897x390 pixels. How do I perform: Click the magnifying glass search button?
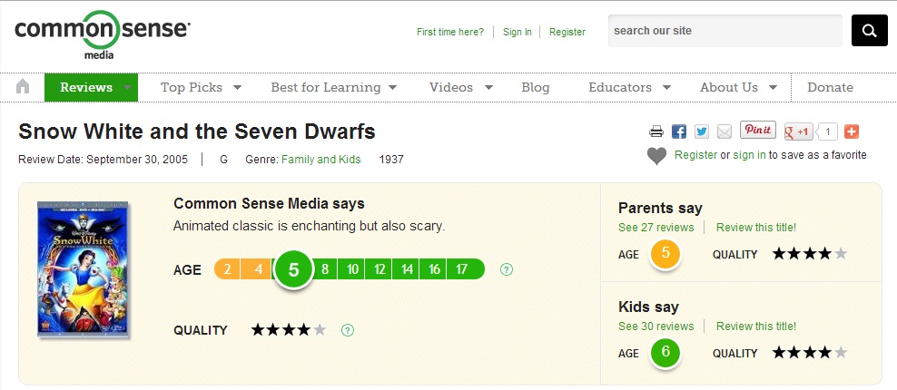(870, 30)
